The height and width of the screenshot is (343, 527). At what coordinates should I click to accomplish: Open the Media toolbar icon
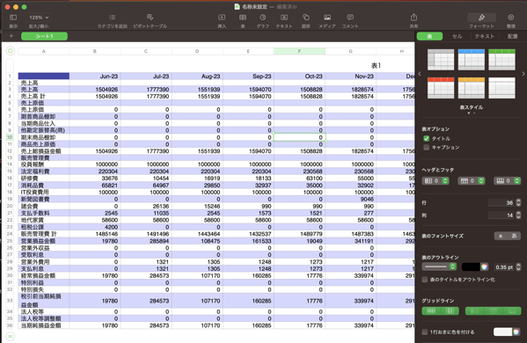327,17
